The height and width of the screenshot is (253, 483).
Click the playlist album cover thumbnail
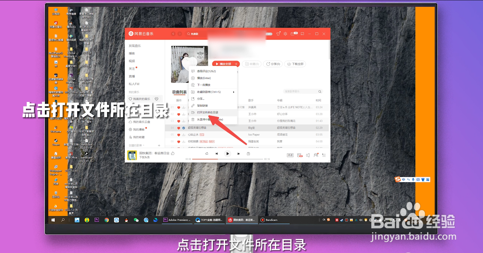click(x=189, y=64)
